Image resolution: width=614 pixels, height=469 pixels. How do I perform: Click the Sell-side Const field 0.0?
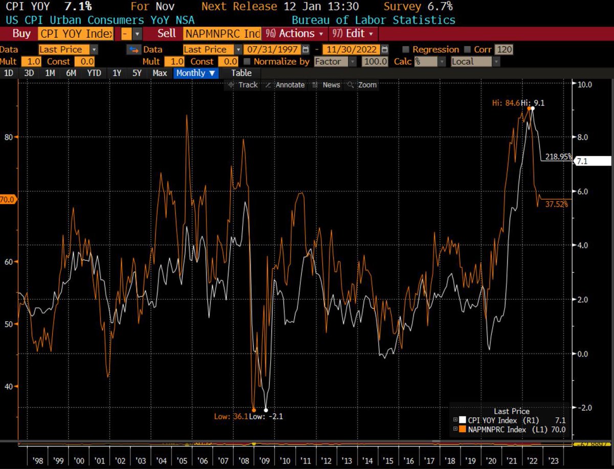(228, 61)
